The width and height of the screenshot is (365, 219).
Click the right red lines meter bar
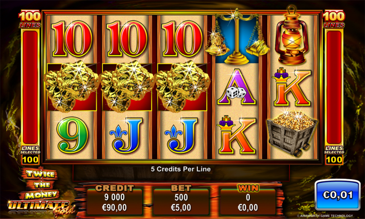coord(334,87)
